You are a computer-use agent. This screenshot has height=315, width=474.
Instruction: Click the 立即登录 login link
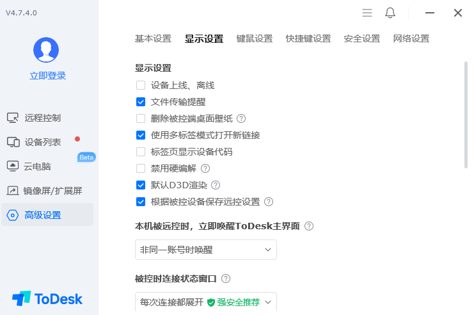point(48,76)
